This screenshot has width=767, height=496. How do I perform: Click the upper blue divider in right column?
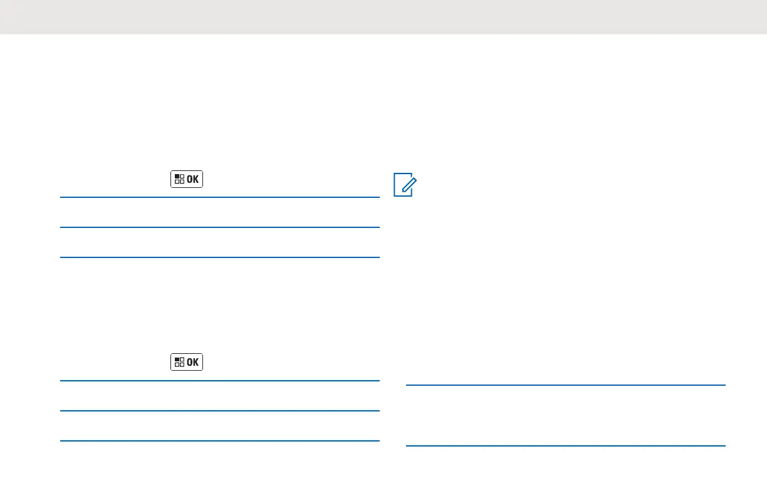tap(565, 385)
